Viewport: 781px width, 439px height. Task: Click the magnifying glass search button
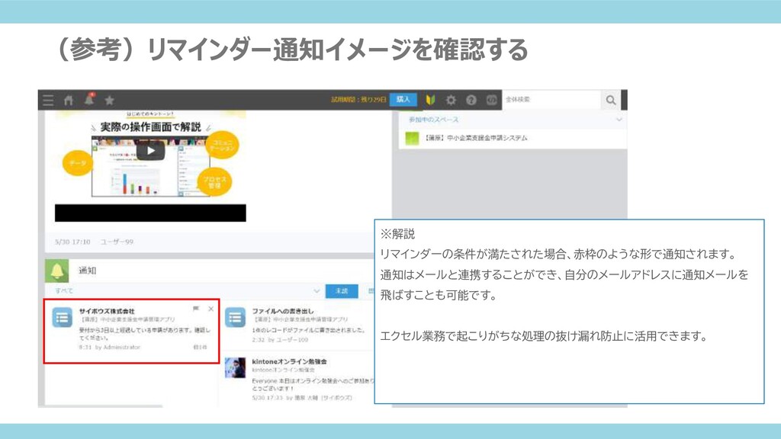point(611,100)
